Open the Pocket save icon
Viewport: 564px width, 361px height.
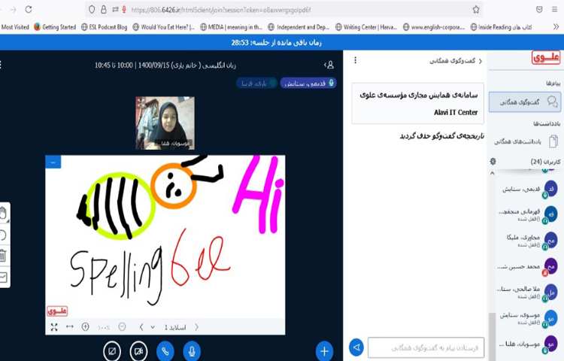539,10
